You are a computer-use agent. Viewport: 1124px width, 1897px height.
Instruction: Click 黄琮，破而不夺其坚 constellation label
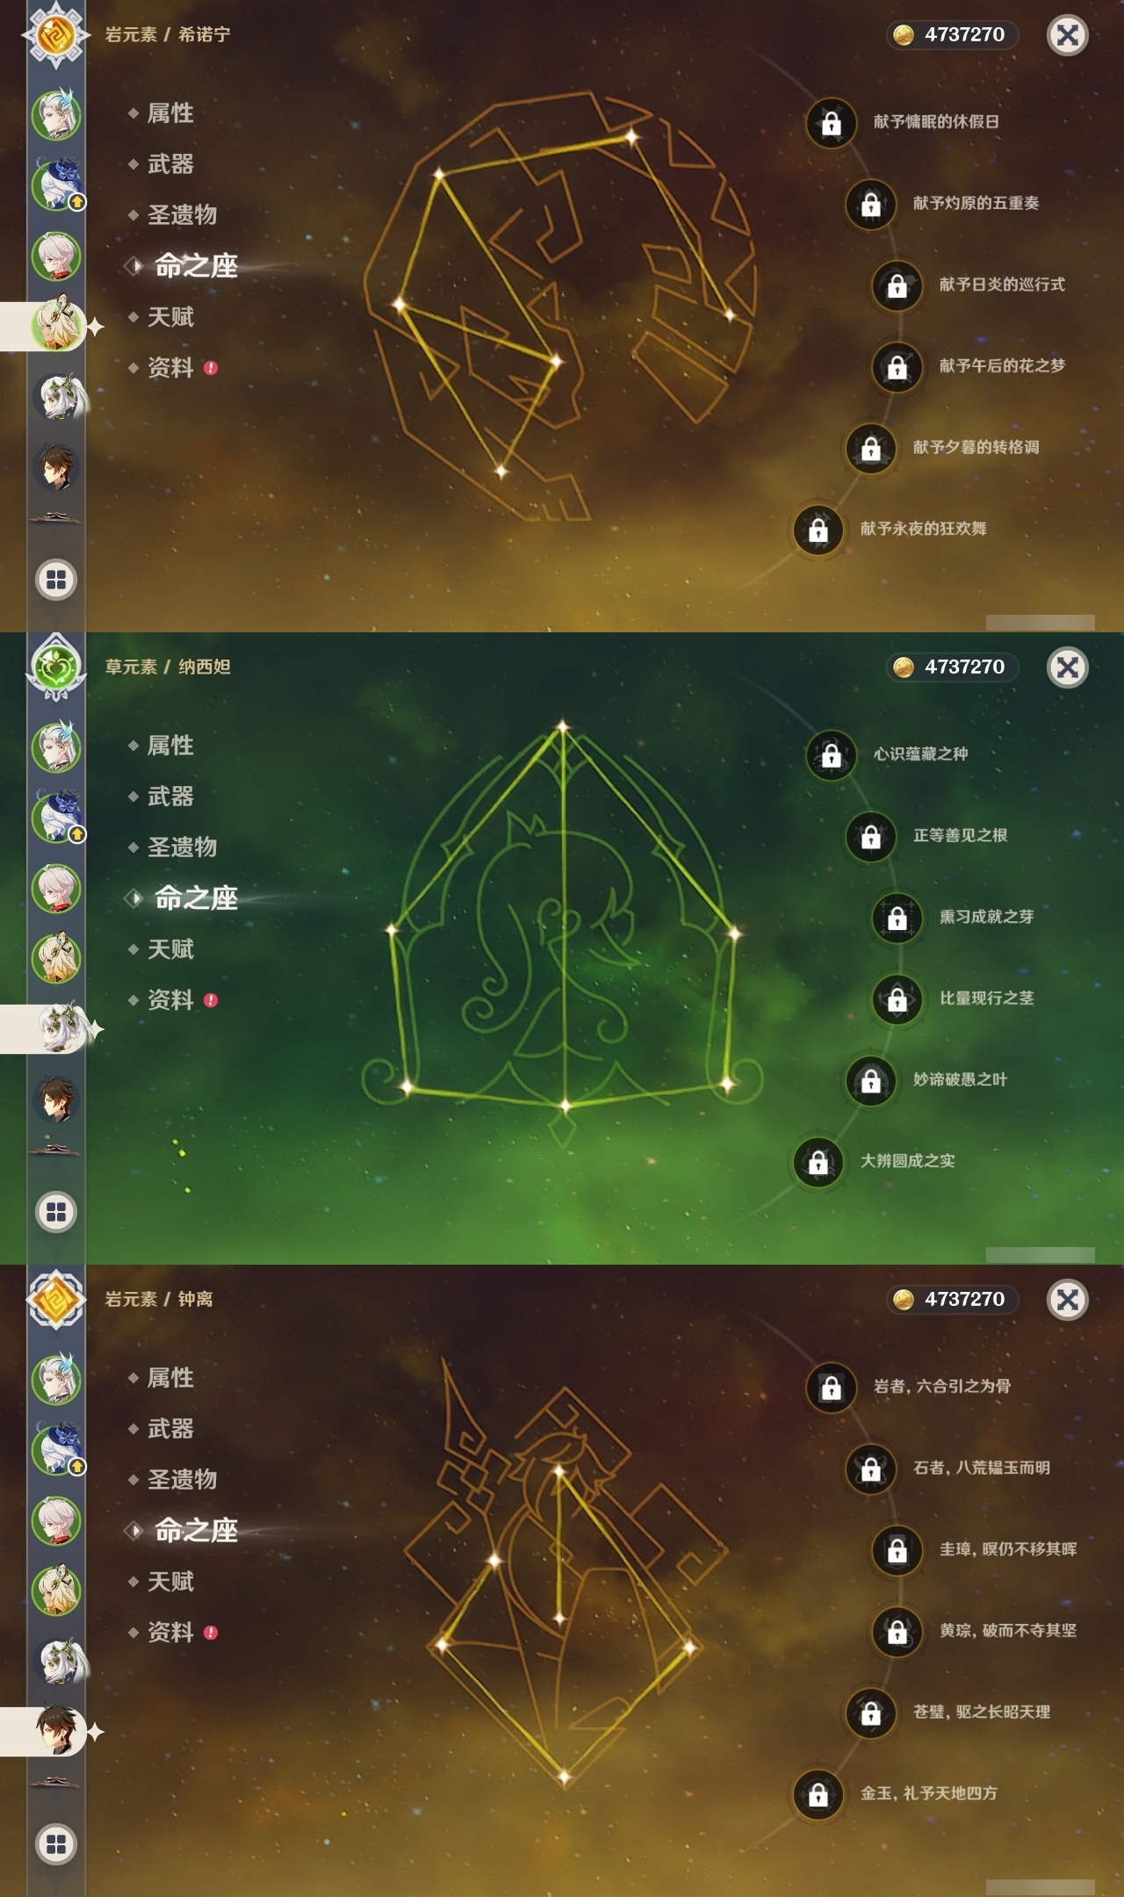(1008, 1631)
